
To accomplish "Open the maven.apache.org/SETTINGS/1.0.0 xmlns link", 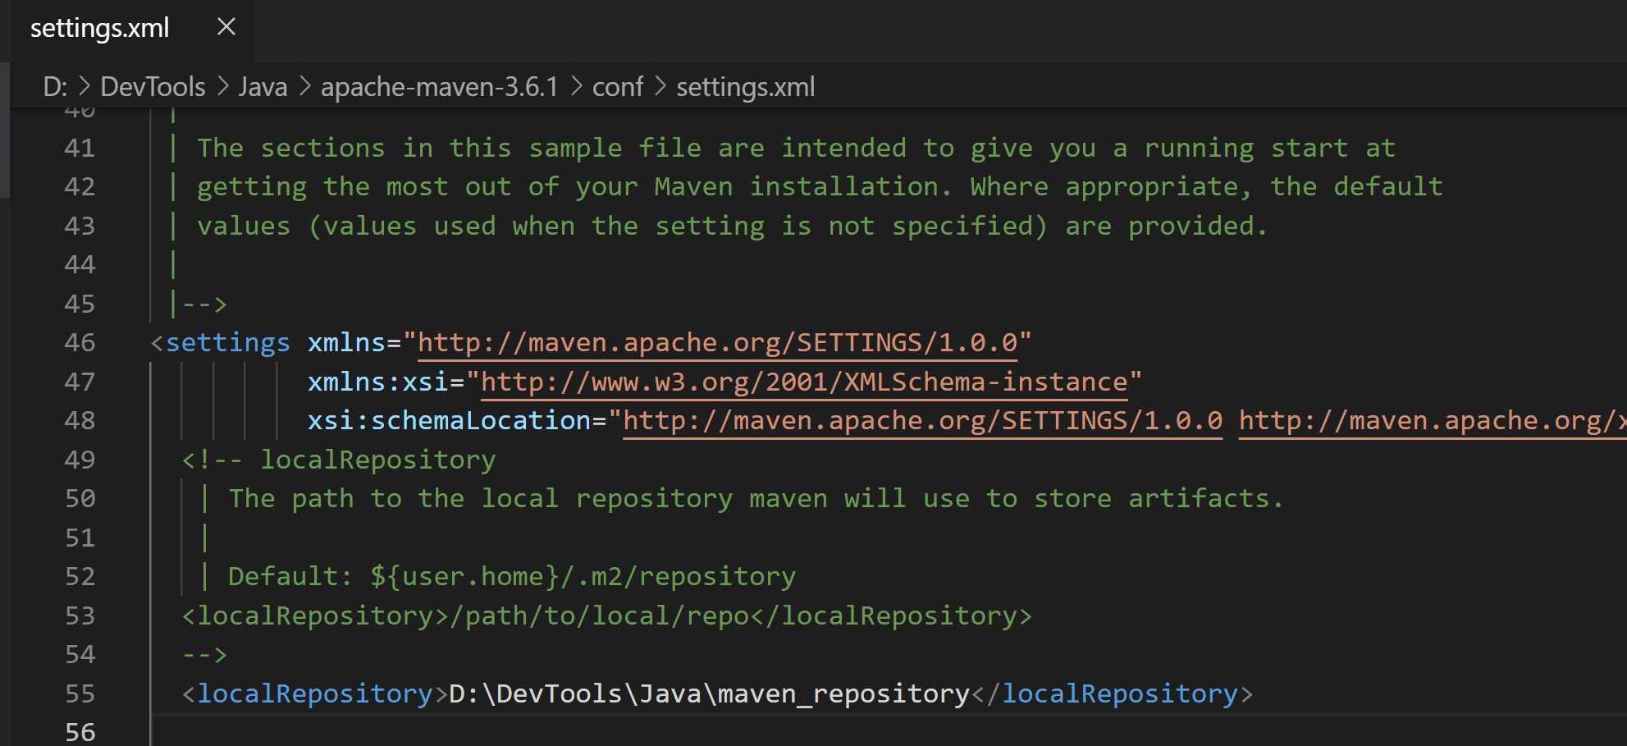I will click(718, 343).
